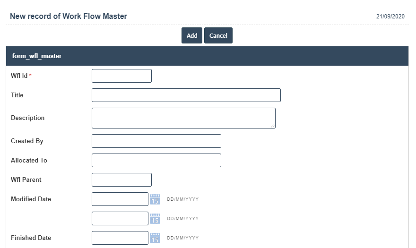Viewport: 416px width, 248px height.
Task: Click the 'Created By' field label
Action: click(x=27, y=141)
